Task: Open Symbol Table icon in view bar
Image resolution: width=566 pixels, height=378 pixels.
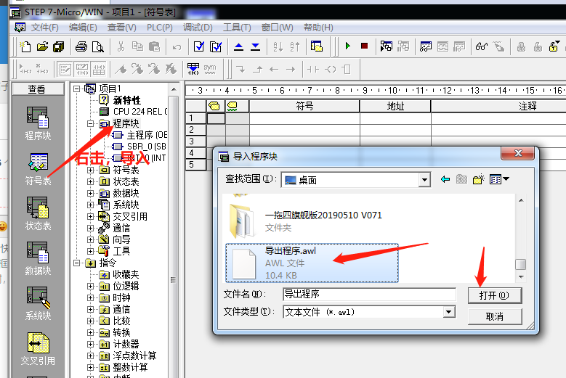Action: pyautogui.click(x=38, y=168)
